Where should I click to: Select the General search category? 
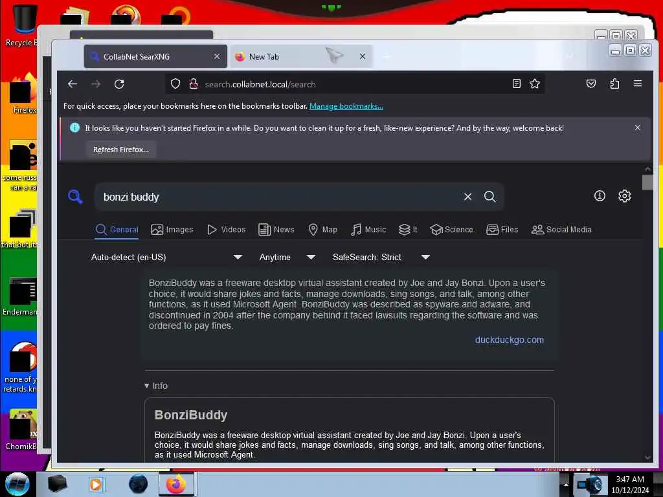pos(117,230)
